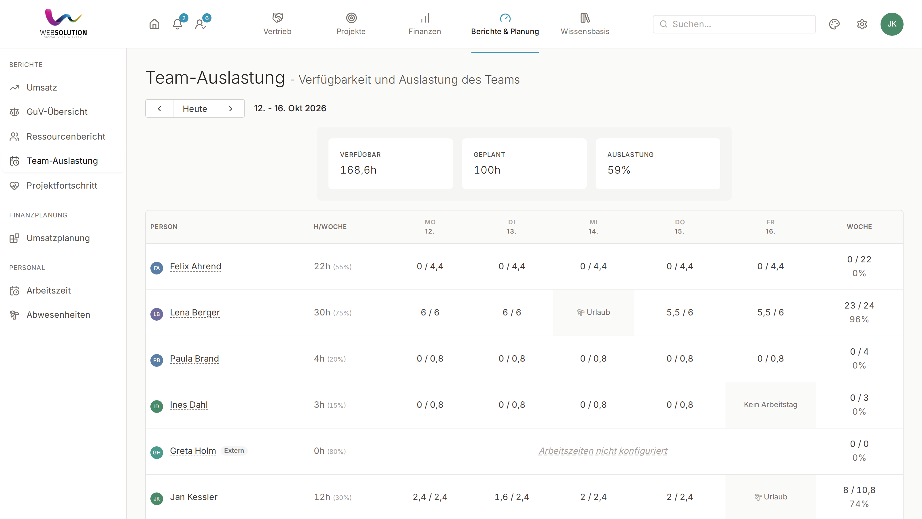Image resolution: width=922 pixels, height=519 pixels.
Task: Open the user approvals icon
Action: pos(201,24)
